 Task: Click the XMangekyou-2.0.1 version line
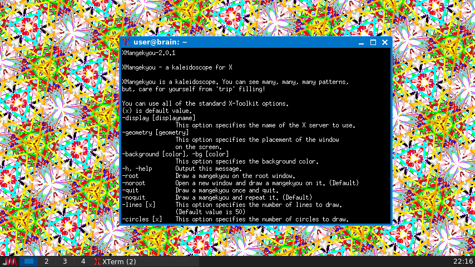pyautogui.click(x=149, y=53)
